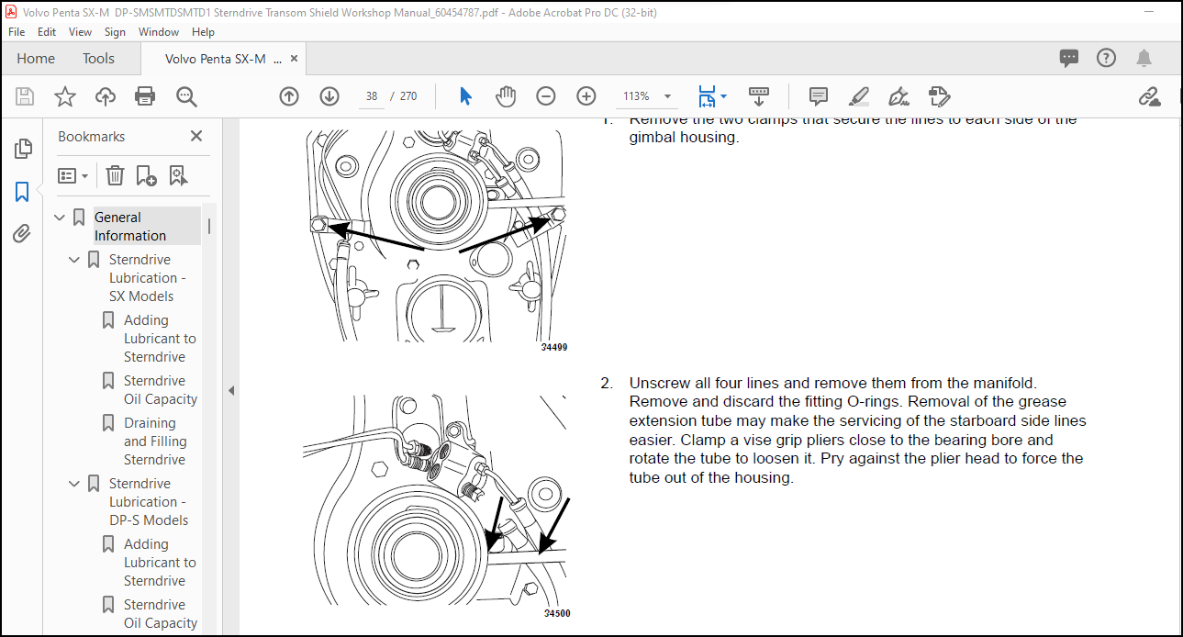Open the Fill and Sign pen tool

[x=899, y=96]
